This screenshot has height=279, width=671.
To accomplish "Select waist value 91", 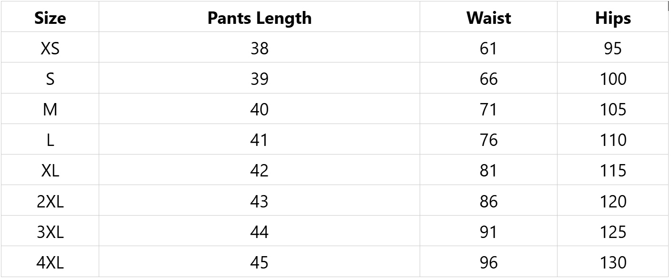I will coord(489,231).
